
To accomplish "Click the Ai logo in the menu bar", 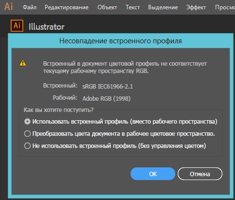I will point(9,7).
